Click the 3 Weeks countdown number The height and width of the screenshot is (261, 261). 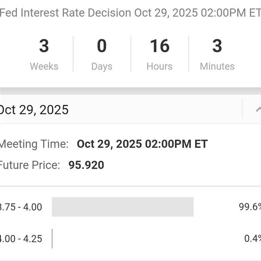tap(44, 46)
